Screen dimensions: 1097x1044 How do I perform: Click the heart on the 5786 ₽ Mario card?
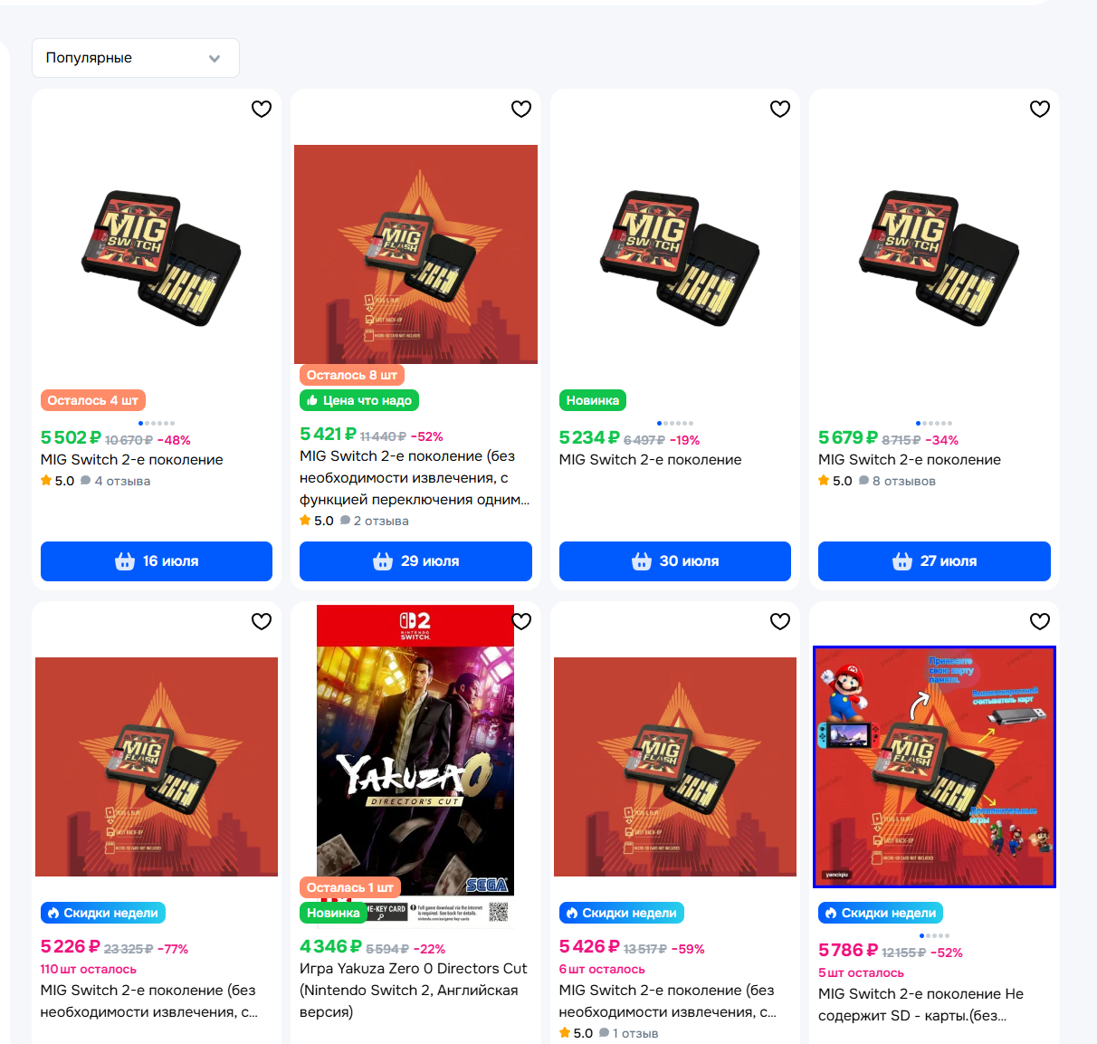click(1040, 621)
